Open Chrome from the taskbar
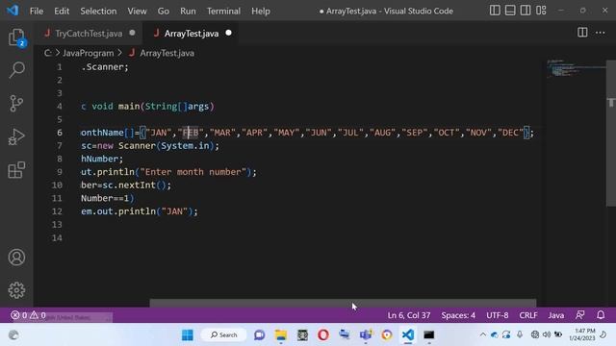 [387, 335]
